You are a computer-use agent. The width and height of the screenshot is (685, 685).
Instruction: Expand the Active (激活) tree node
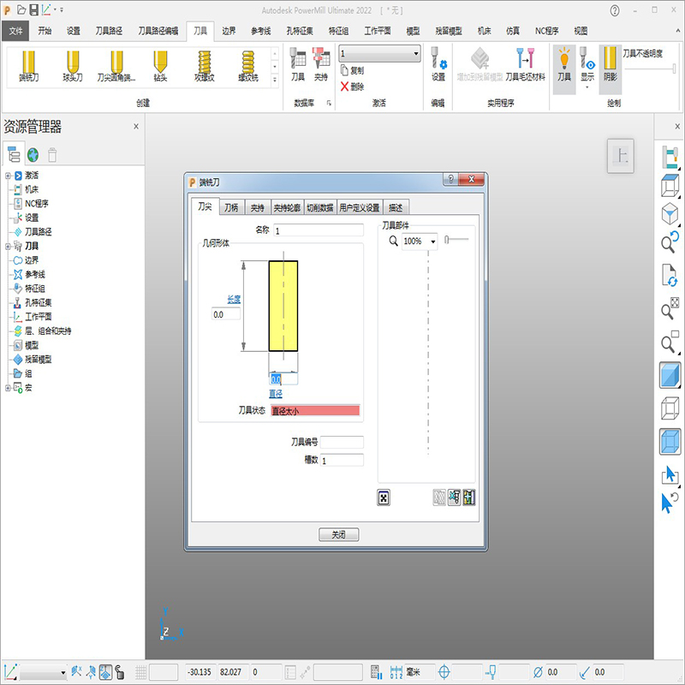tap(8, 176)
